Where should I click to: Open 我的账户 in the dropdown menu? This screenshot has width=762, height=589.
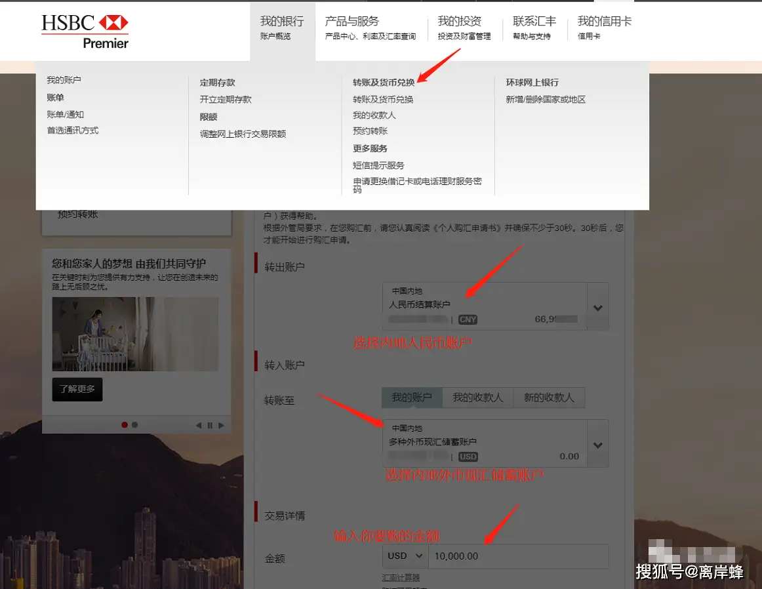pos(64,80)
